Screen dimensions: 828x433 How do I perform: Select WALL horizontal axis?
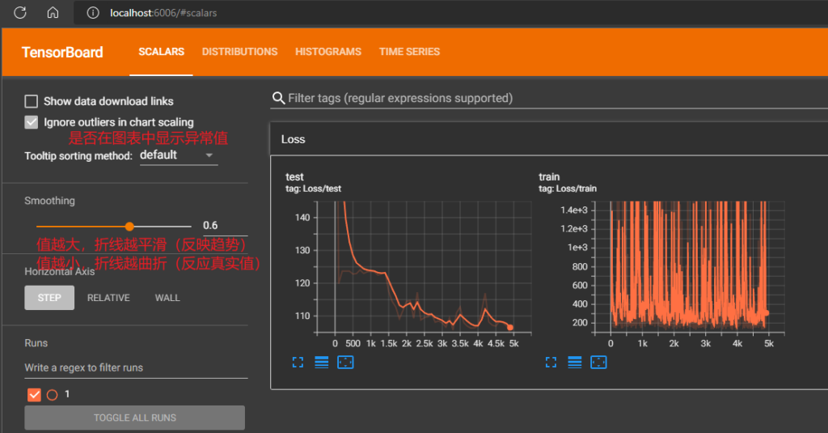(x=167, y=298)
